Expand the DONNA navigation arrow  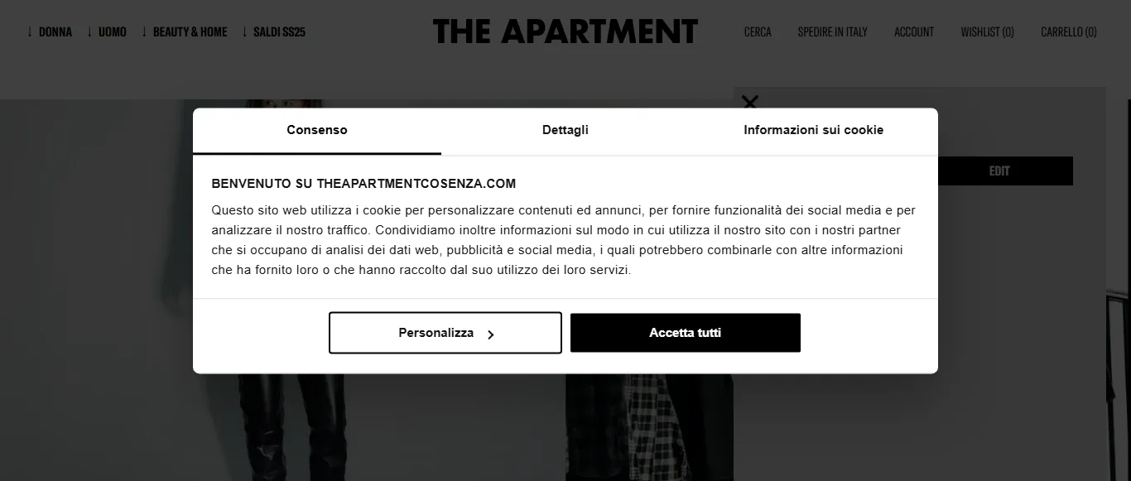pyautogui.click(x=31, y=31)
